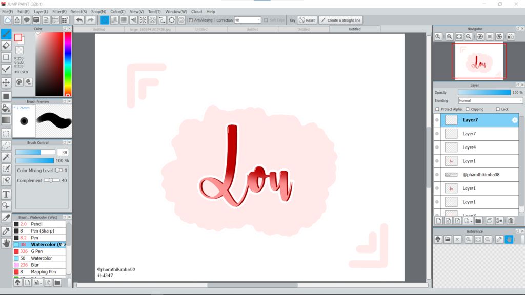Click the brush size value field 38
The height and width of the screenshot is (295, 525).
click(x=63, y=152)
